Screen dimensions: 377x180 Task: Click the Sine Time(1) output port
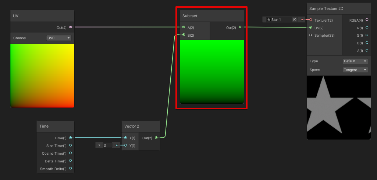pos(71,145)
